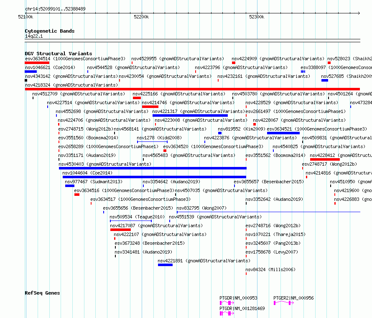Open the PTGDR|NM_000953 gene label
The height and width of the screenshot is (318, 372).
tap(238, 298)
